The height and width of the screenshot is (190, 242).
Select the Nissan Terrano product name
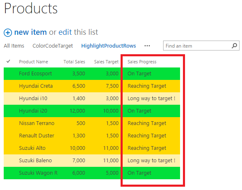[x=37, y=123]
